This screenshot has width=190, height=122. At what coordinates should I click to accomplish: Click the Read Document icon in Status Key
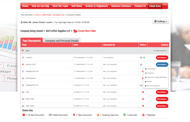[x=50, y=115]
